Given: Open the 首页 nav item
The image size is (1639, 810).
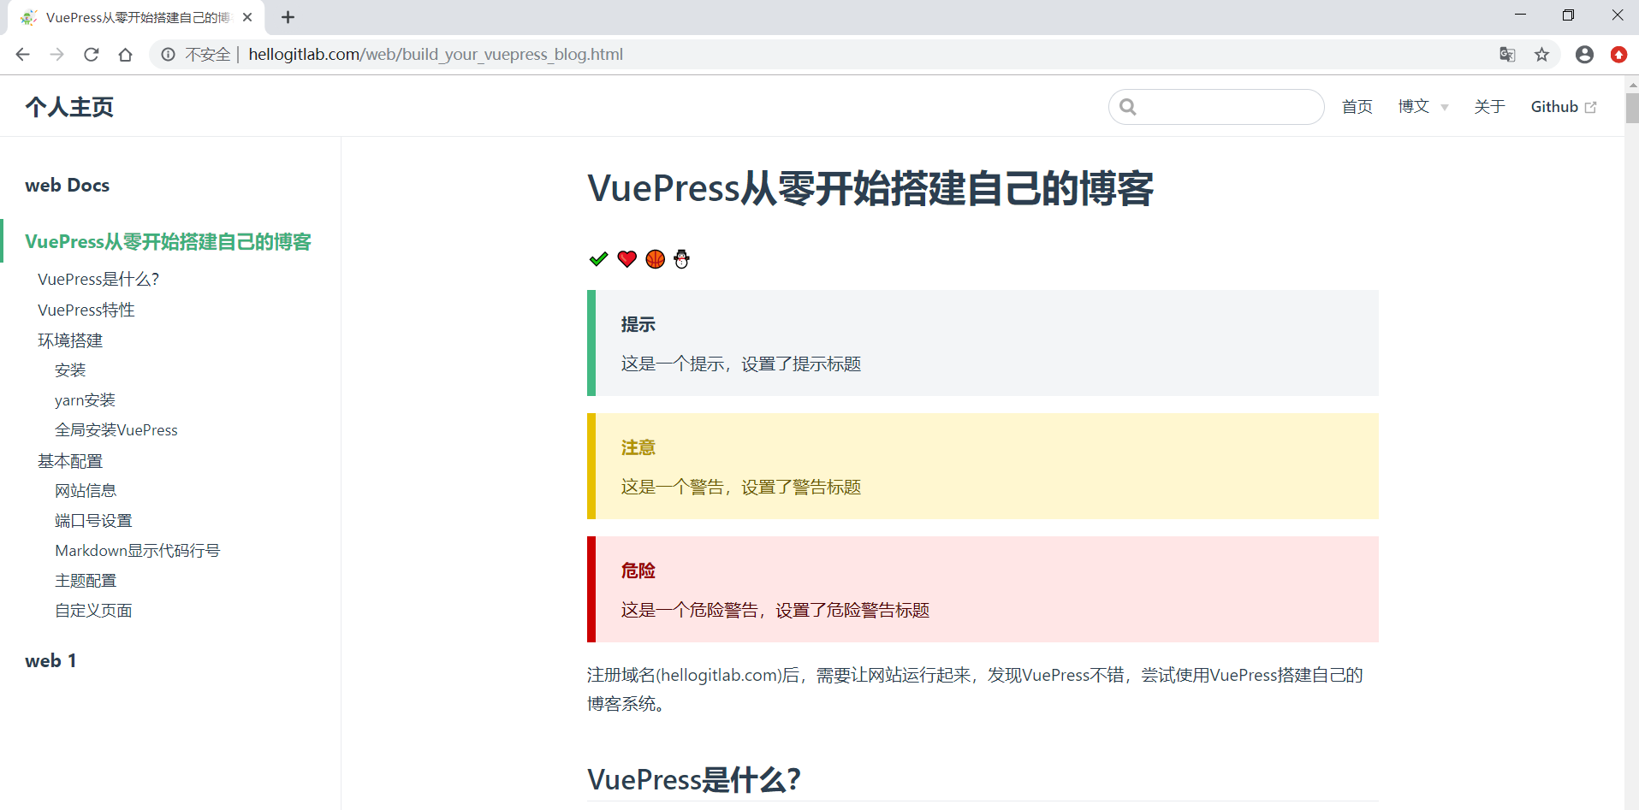Looking at the screenshot, I should pyautogui.click(x=1357, y=107).
